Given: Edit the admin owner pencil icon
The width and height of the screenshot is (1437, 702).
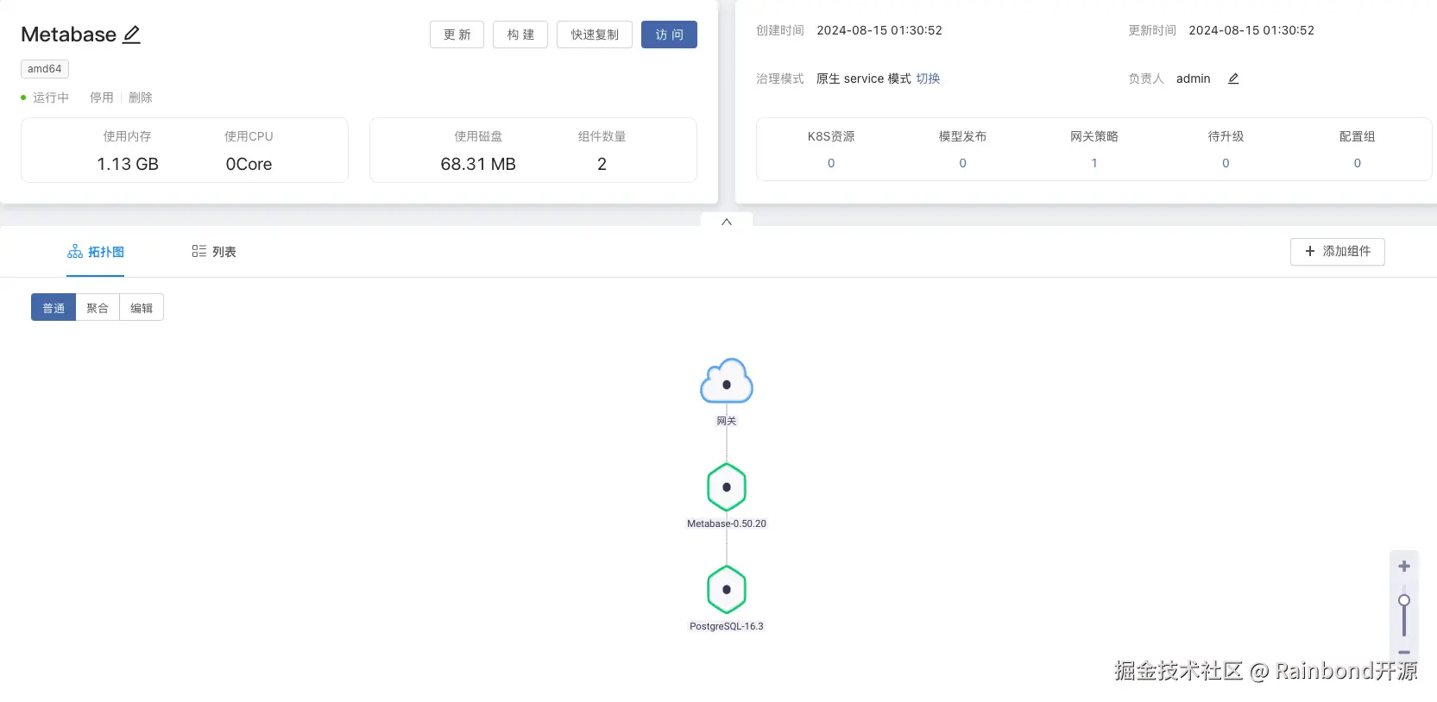Looking at the screenshot, I should coord(1233,78).
